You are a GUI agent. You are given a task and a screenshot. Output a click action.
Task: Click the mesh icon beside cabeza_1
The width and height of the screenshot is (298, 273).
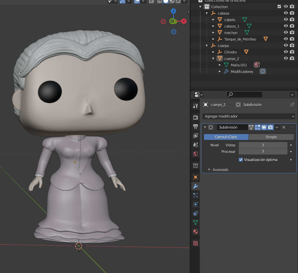tap(249, 26)
